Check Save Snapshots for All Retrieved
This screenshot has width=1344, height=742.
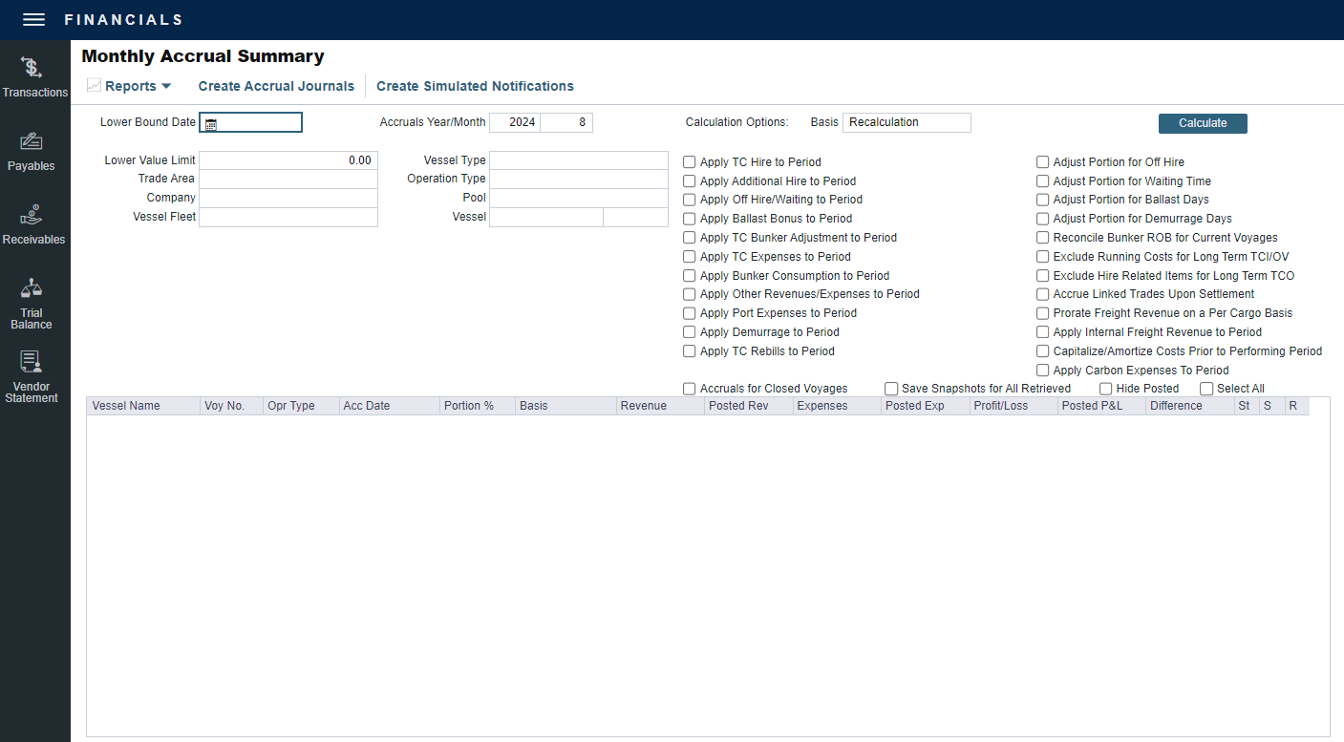[891, 389]
